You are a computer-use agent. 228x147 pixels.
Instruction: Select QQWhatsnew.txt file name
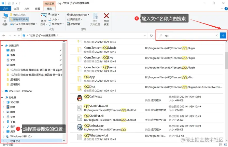[x=96, y=135]
